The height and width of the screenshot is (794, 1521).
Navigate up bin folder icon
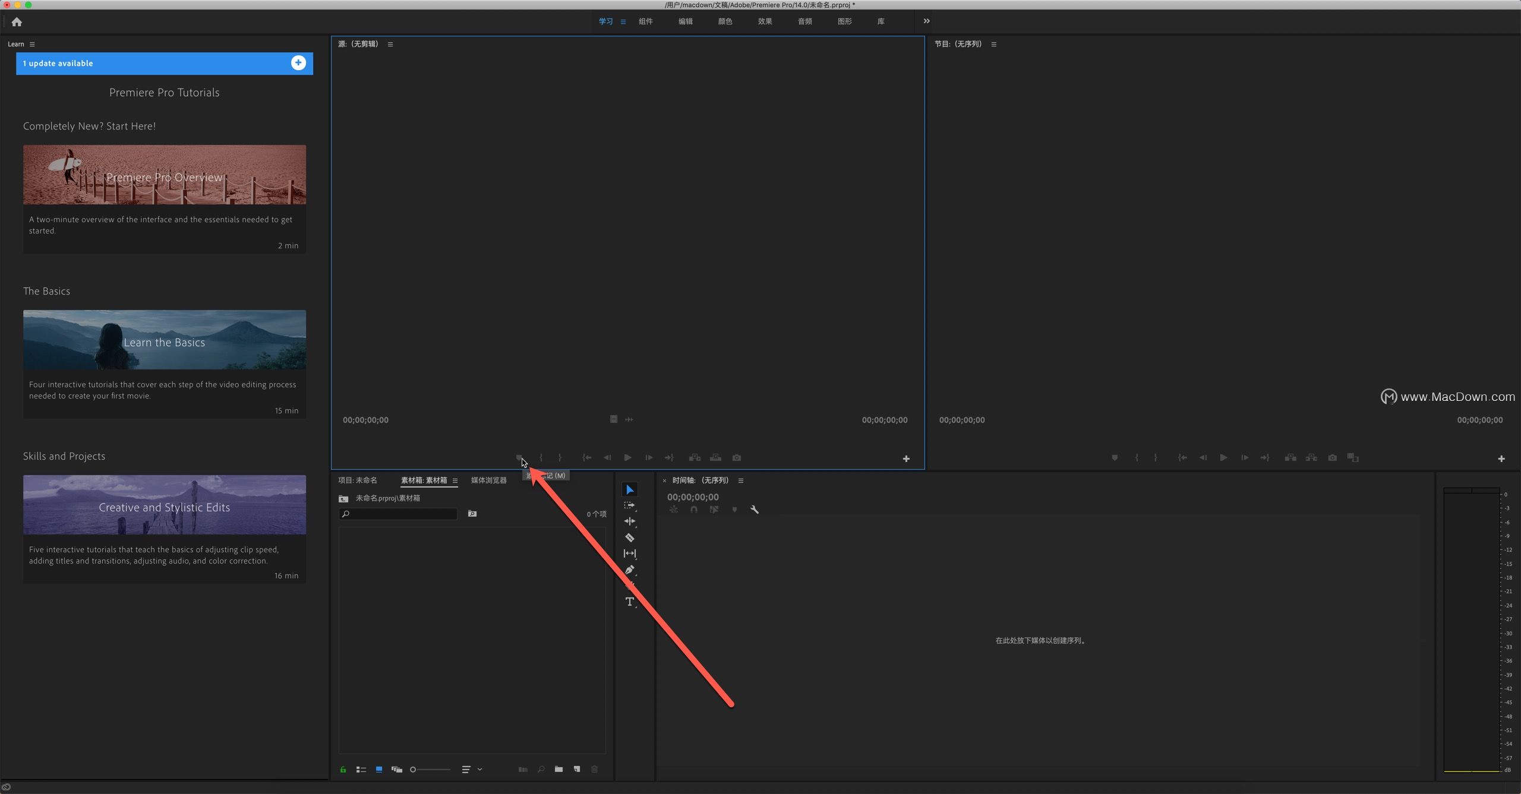click(343, 499)
